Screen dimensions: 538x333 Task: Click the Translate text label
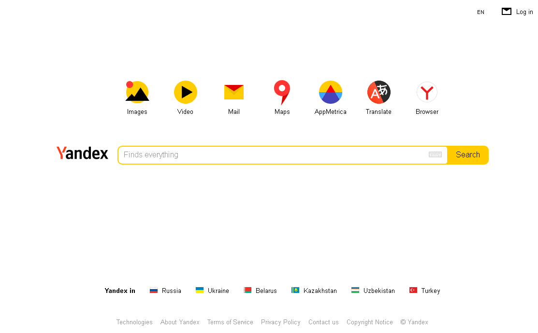378,111
